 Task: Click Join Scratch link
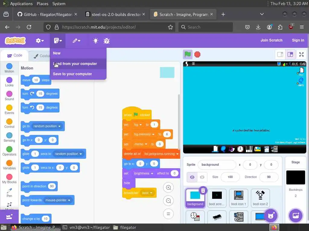271,40
